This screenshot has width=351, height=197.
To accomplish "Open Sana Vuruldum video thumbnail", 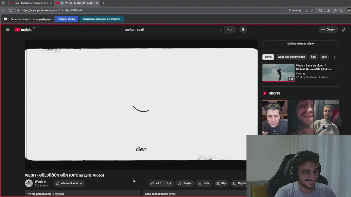I will point(278,73).
